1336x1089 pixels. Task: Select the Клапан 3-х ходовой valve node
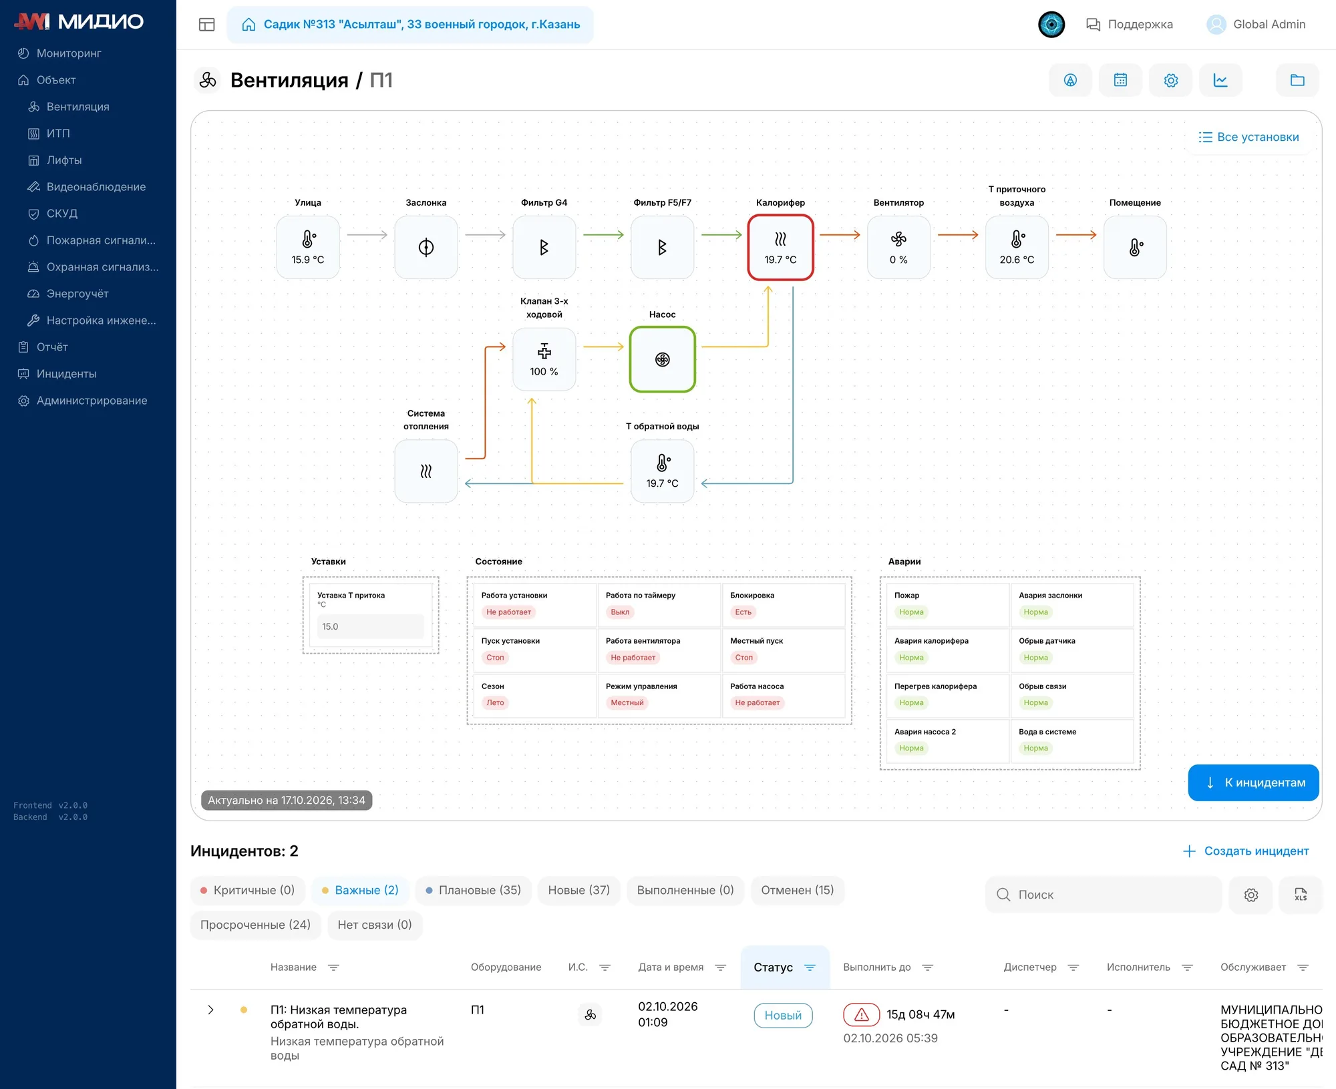[544, 359]
